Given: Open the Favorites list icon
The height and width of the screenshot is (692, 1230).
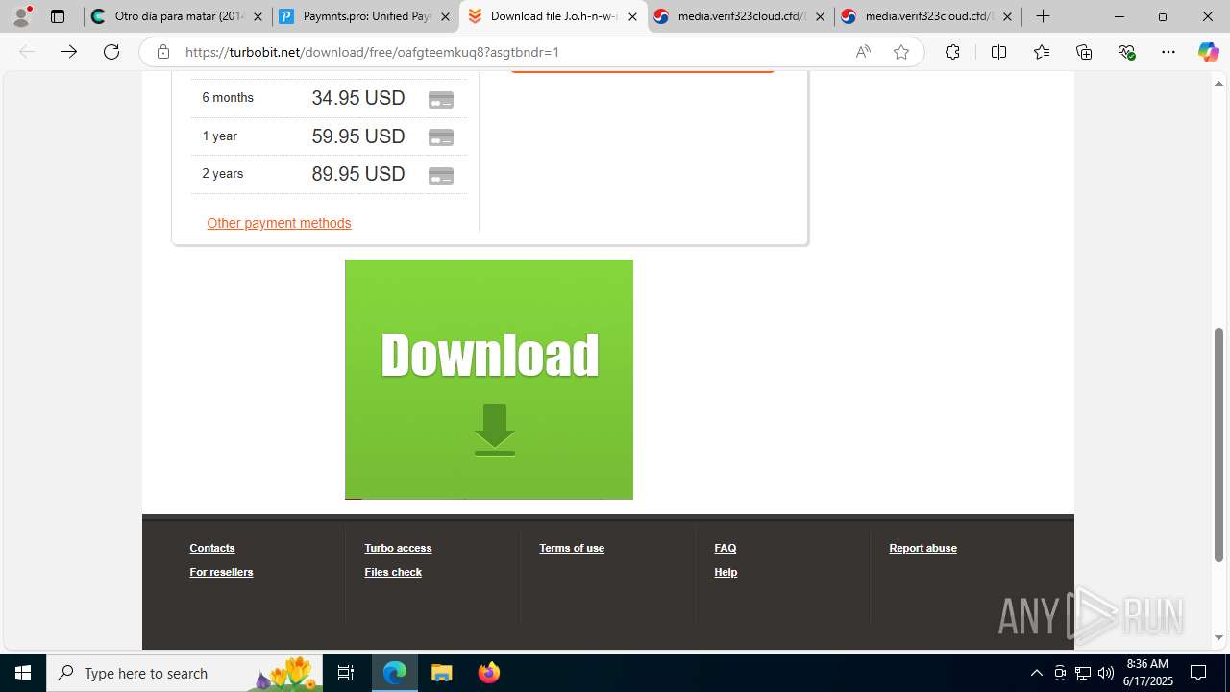Looking at the screenshot, I should 1042,52.
